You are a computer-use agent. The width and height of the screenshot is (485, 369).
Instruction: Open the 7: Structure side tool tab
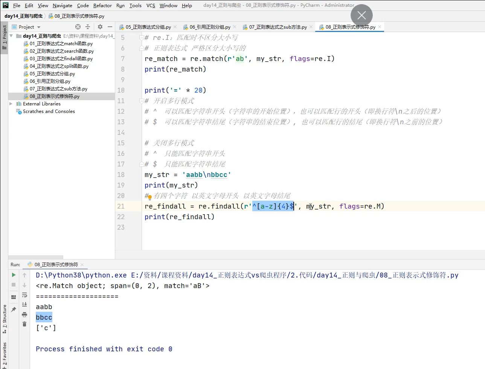click(x=4, y=319)
